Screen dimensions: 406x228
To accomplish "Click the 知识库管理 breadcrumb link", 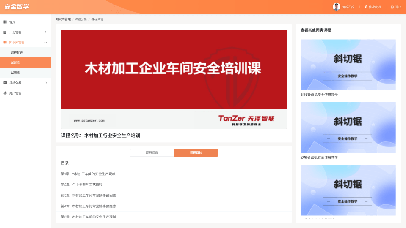I will [x=63, y=19].
